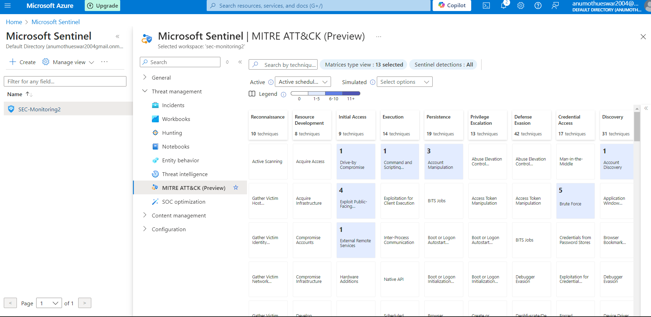This screenshot has width=651, height=317.
Task: Open the help question mark icon
Action: (x=538, y=6)
